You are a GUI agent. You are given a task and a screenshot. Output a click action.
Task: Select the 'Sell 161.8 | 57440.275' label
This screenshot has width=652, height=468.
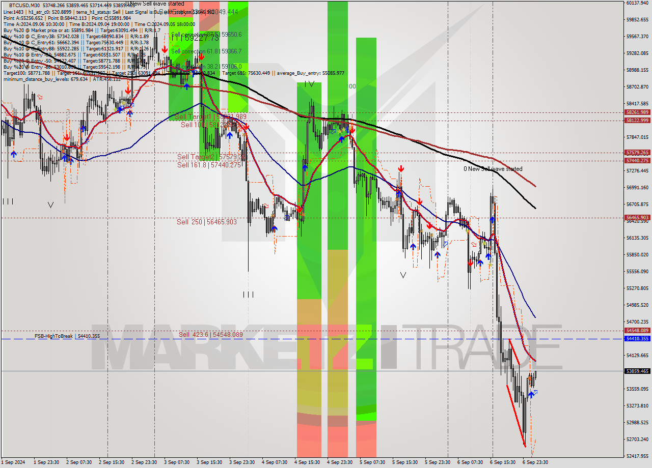tap(209, 165)
